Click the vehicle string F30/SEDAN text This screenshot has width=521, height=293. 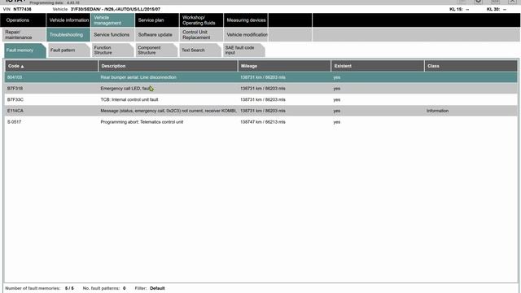116,9
